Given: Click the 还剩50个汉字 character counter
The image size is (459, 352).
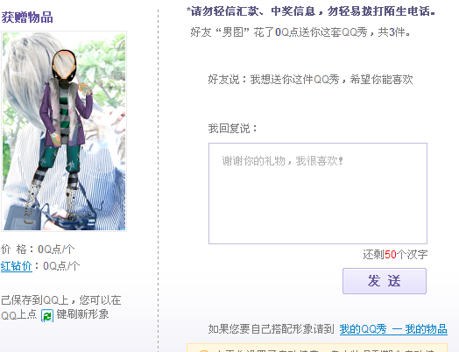Looking at the screenshot, I should coord(395,255).
